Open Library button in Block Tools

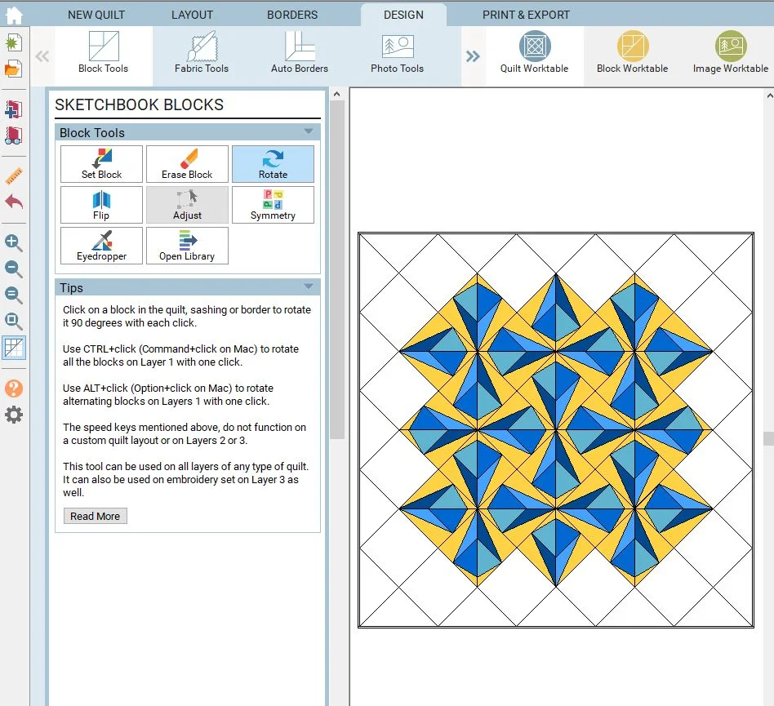(187, 246)
